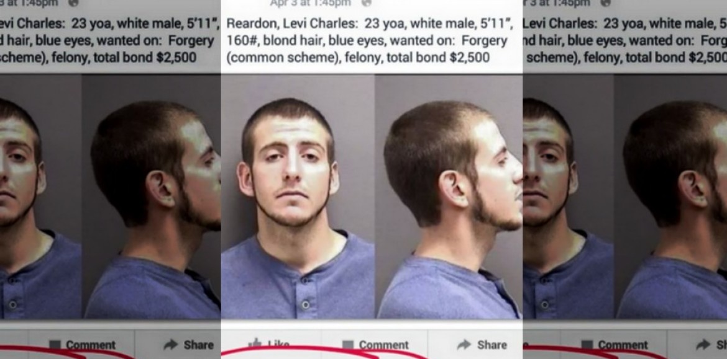Click the Share arrow icon in right dimmed panel

point(703,344)
